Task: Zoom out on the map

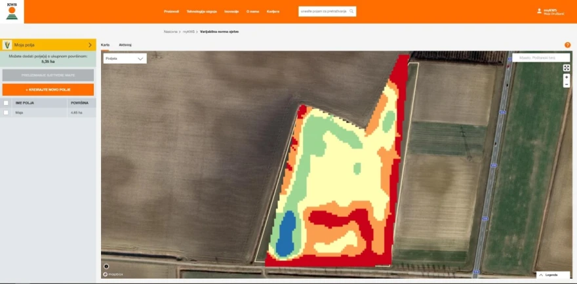Action: click(x=567, y=84)
